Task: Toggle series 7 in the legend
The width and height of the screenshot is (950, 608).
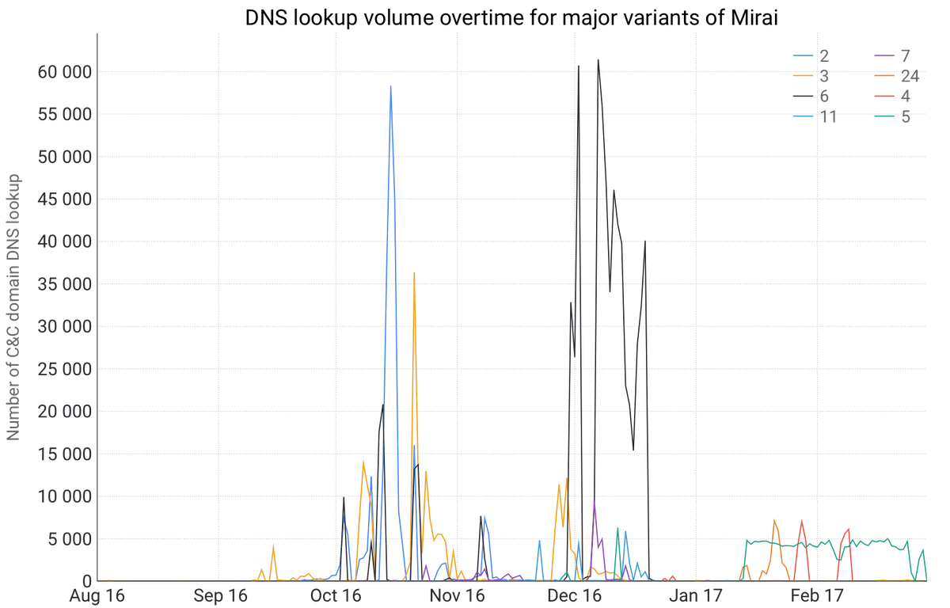Action: pos(905,55)
